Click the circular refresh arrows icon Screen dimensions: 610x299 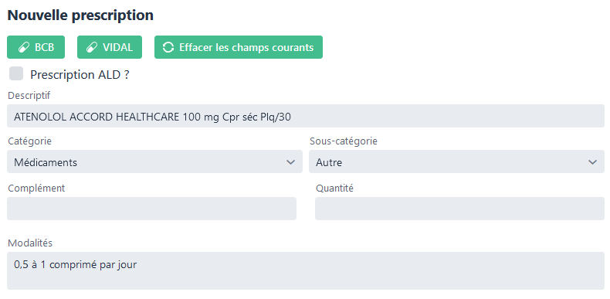[x=168, y=47]
